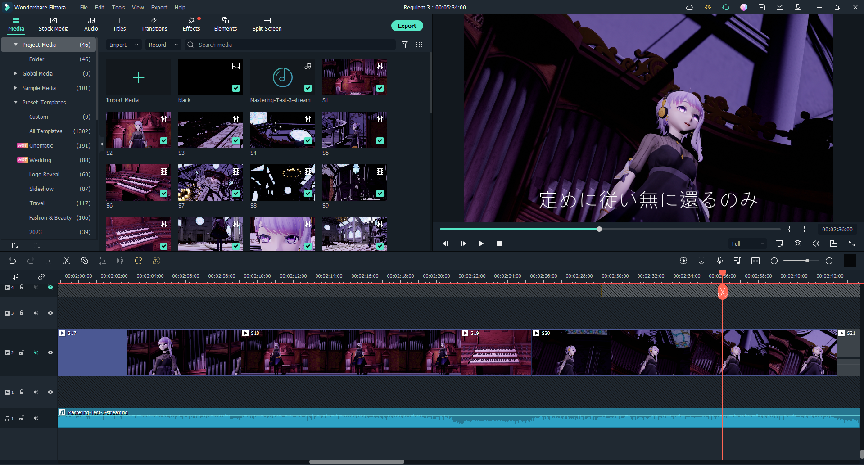
Task: Toggle the auto ripple link icon
Action: (x=41, y=276)
